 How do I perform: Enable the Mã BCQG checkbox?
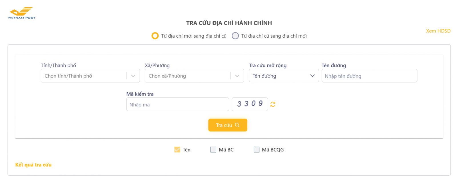click(x=256, y=149)
